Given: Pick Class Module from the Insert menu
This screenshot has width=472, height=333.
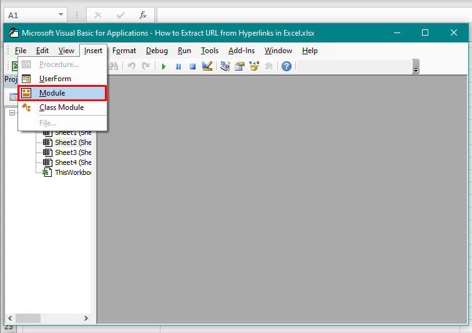Looking at the screenshot, I should [62, 107].
